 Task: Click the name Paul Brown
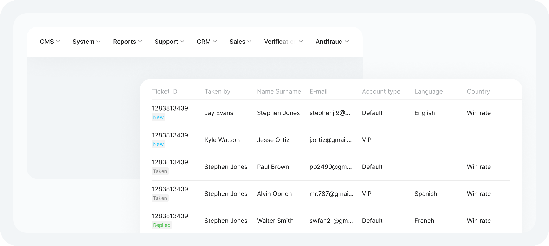point(273,167)
